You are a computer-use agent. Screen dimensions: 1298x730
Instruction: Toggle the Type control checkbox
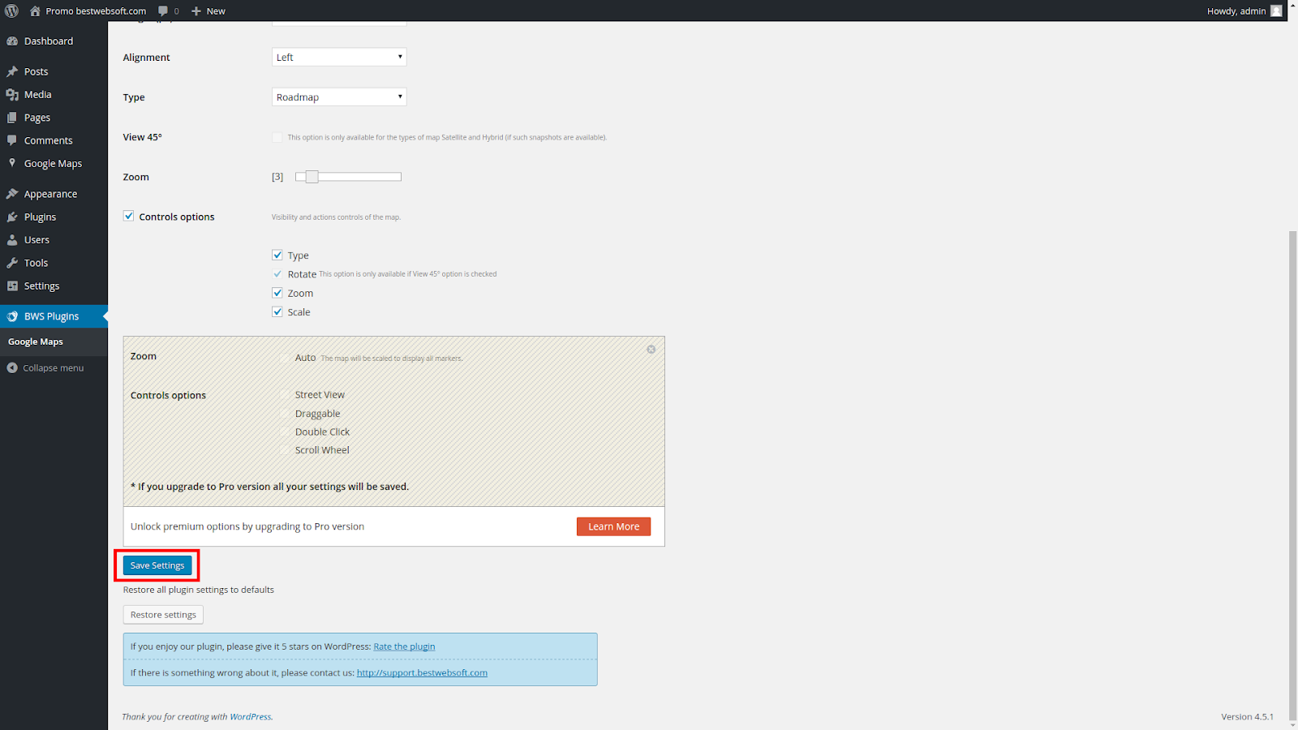[x=277, y=255]
